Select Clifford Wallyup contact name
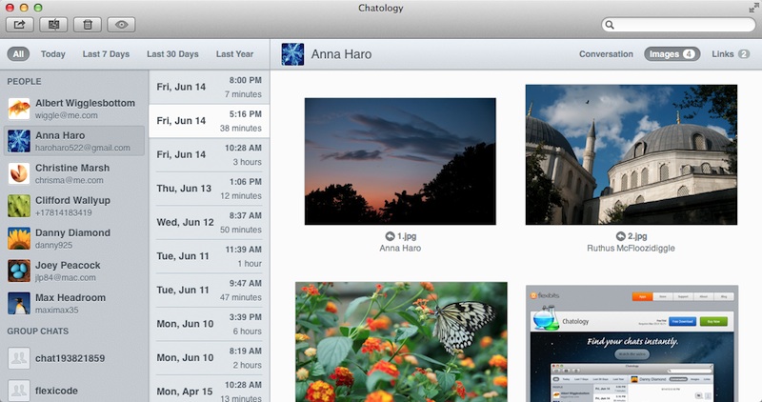Image resolution: width=762 pixels, height=402 pixels. point(72,200)
